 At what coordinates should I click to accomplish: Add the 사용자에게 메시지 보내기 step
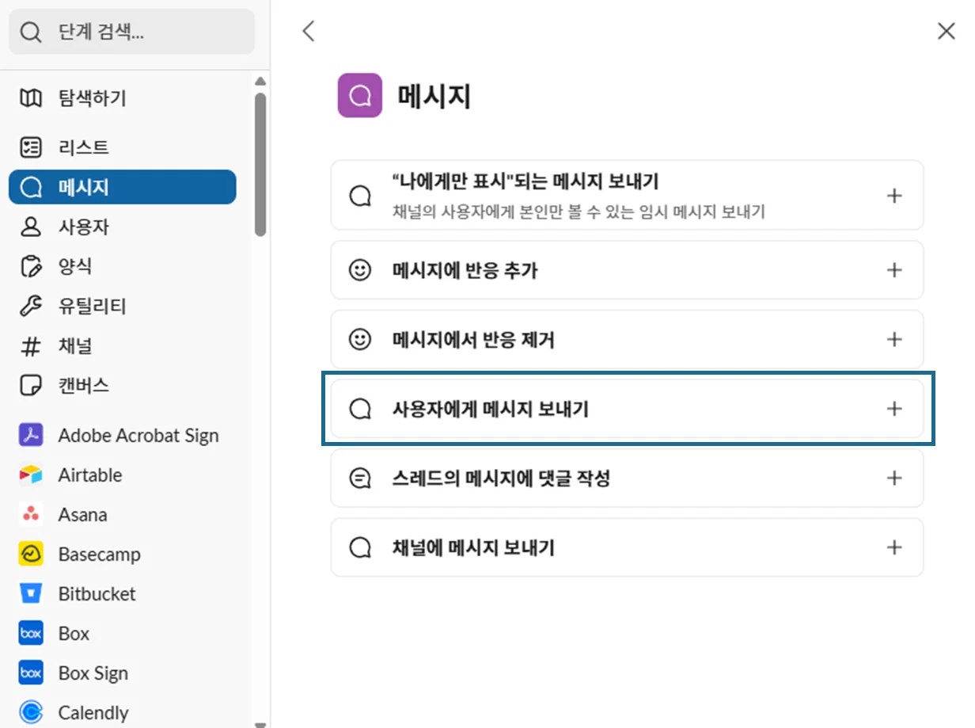pyautogui.click(x=894, y=409)
